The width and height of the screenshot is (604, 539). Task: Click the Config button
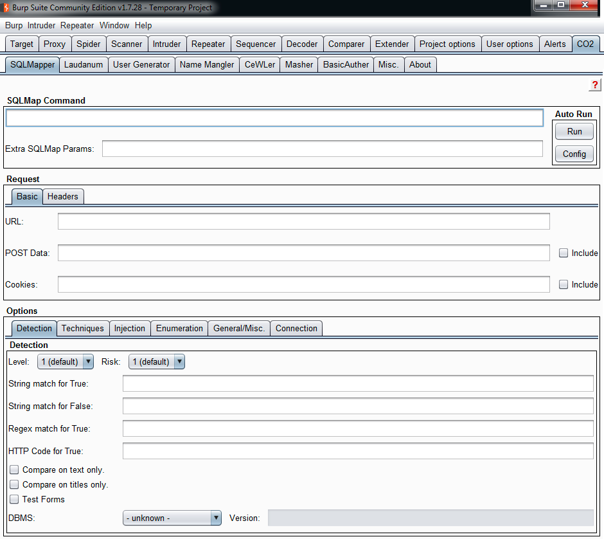(x=574, y=154)
